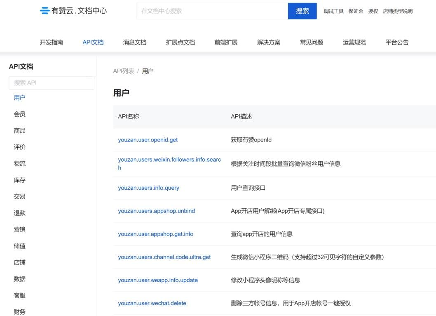Click the API列表 breadcrumb link

pyautogui.click(x=124, y=71)
